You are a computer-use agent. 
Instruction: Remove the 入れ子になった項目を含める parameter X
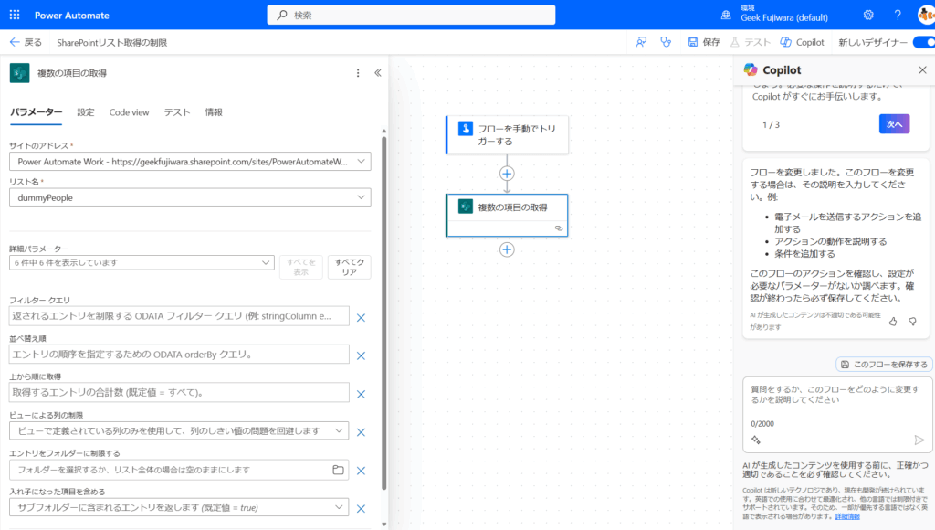[361, 508]
